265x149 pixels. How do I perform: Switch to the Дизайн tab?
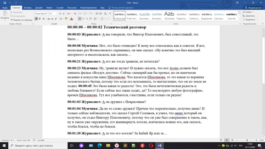coord(39,8)
